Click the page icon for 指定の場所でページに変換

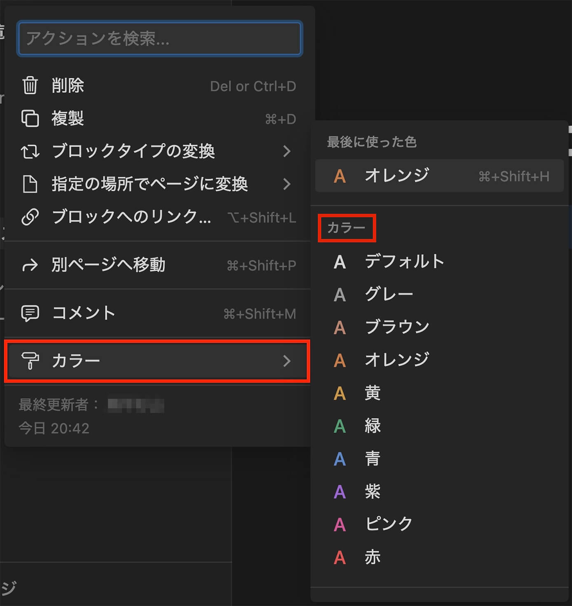[x=30, y=184]
